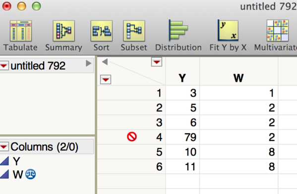
Task: Click W cell in row 1
Action: point(238,93)
